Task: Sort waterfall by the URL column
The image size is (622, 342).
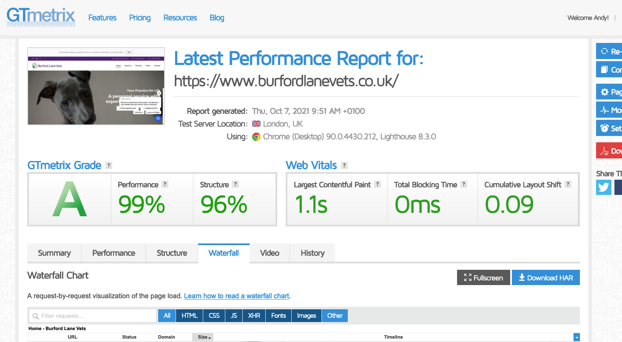Action: coord(73,337)
